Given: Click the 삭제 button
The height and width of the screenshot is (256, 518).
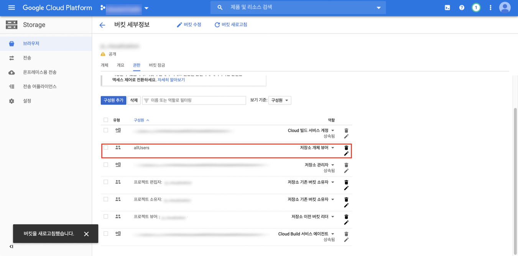Looking at the screenshot, I should [134, 100].
